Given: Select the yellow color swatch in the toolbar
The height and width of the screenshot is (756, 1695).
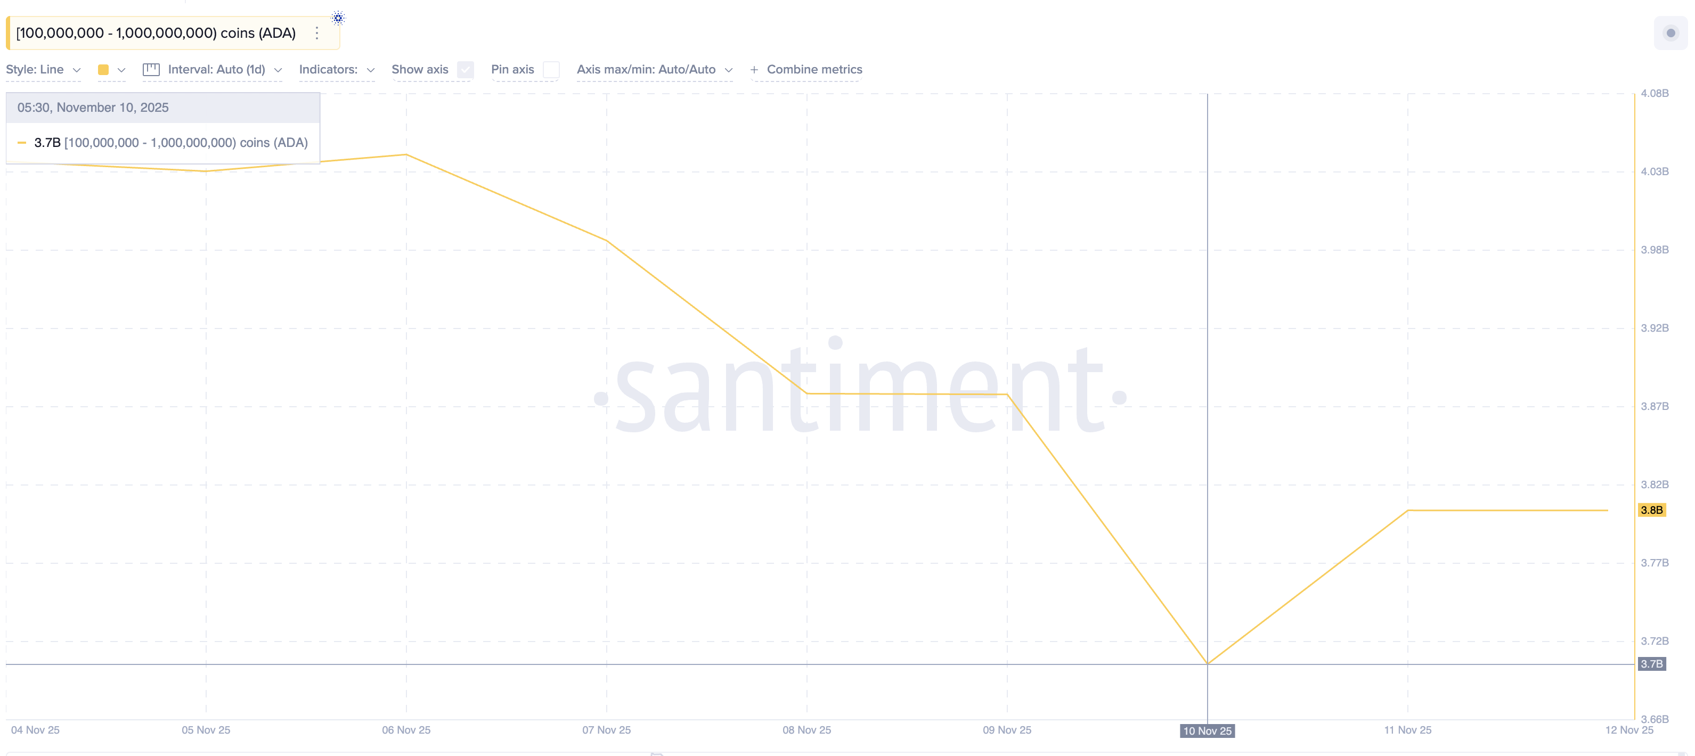Looking at the screenshot, I should coord(103,69).
